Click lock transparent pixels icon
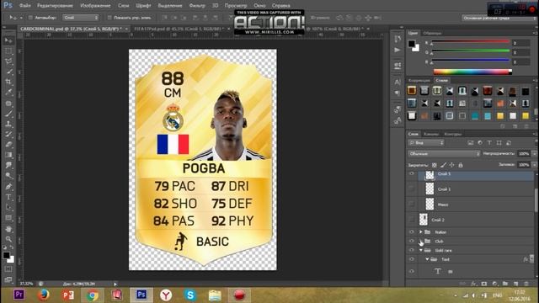 tap(435, 165)
